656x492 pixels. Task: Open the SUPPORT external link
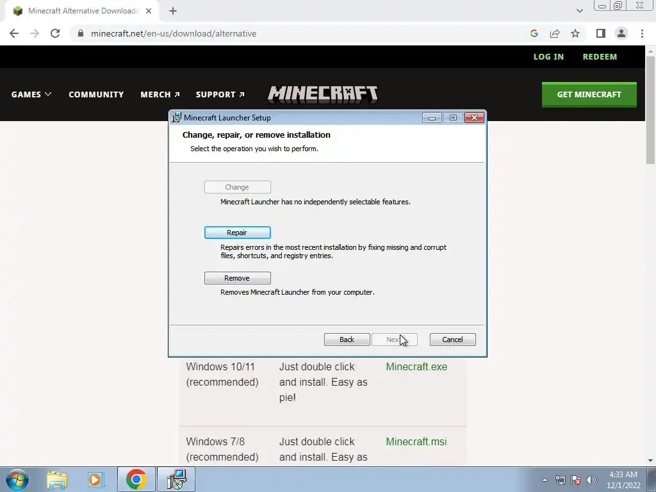(x=220, y=95)
